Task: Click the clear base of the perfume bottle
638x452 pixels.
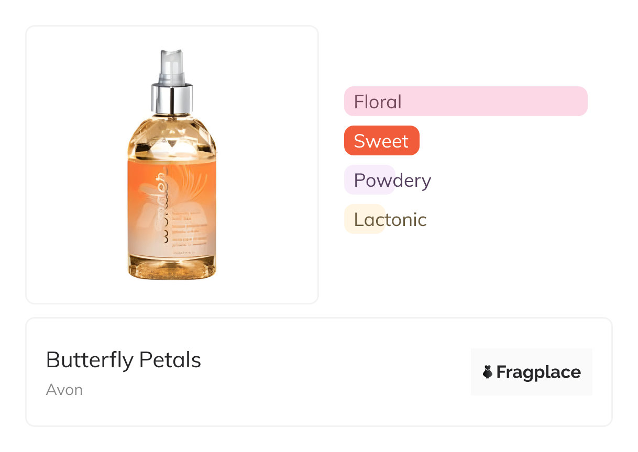Action: coord(172,268)
